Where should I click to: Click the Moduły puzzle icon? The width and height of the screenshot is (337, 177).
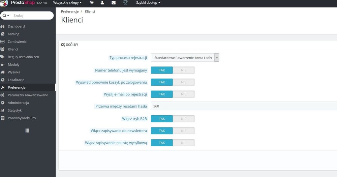3,64
